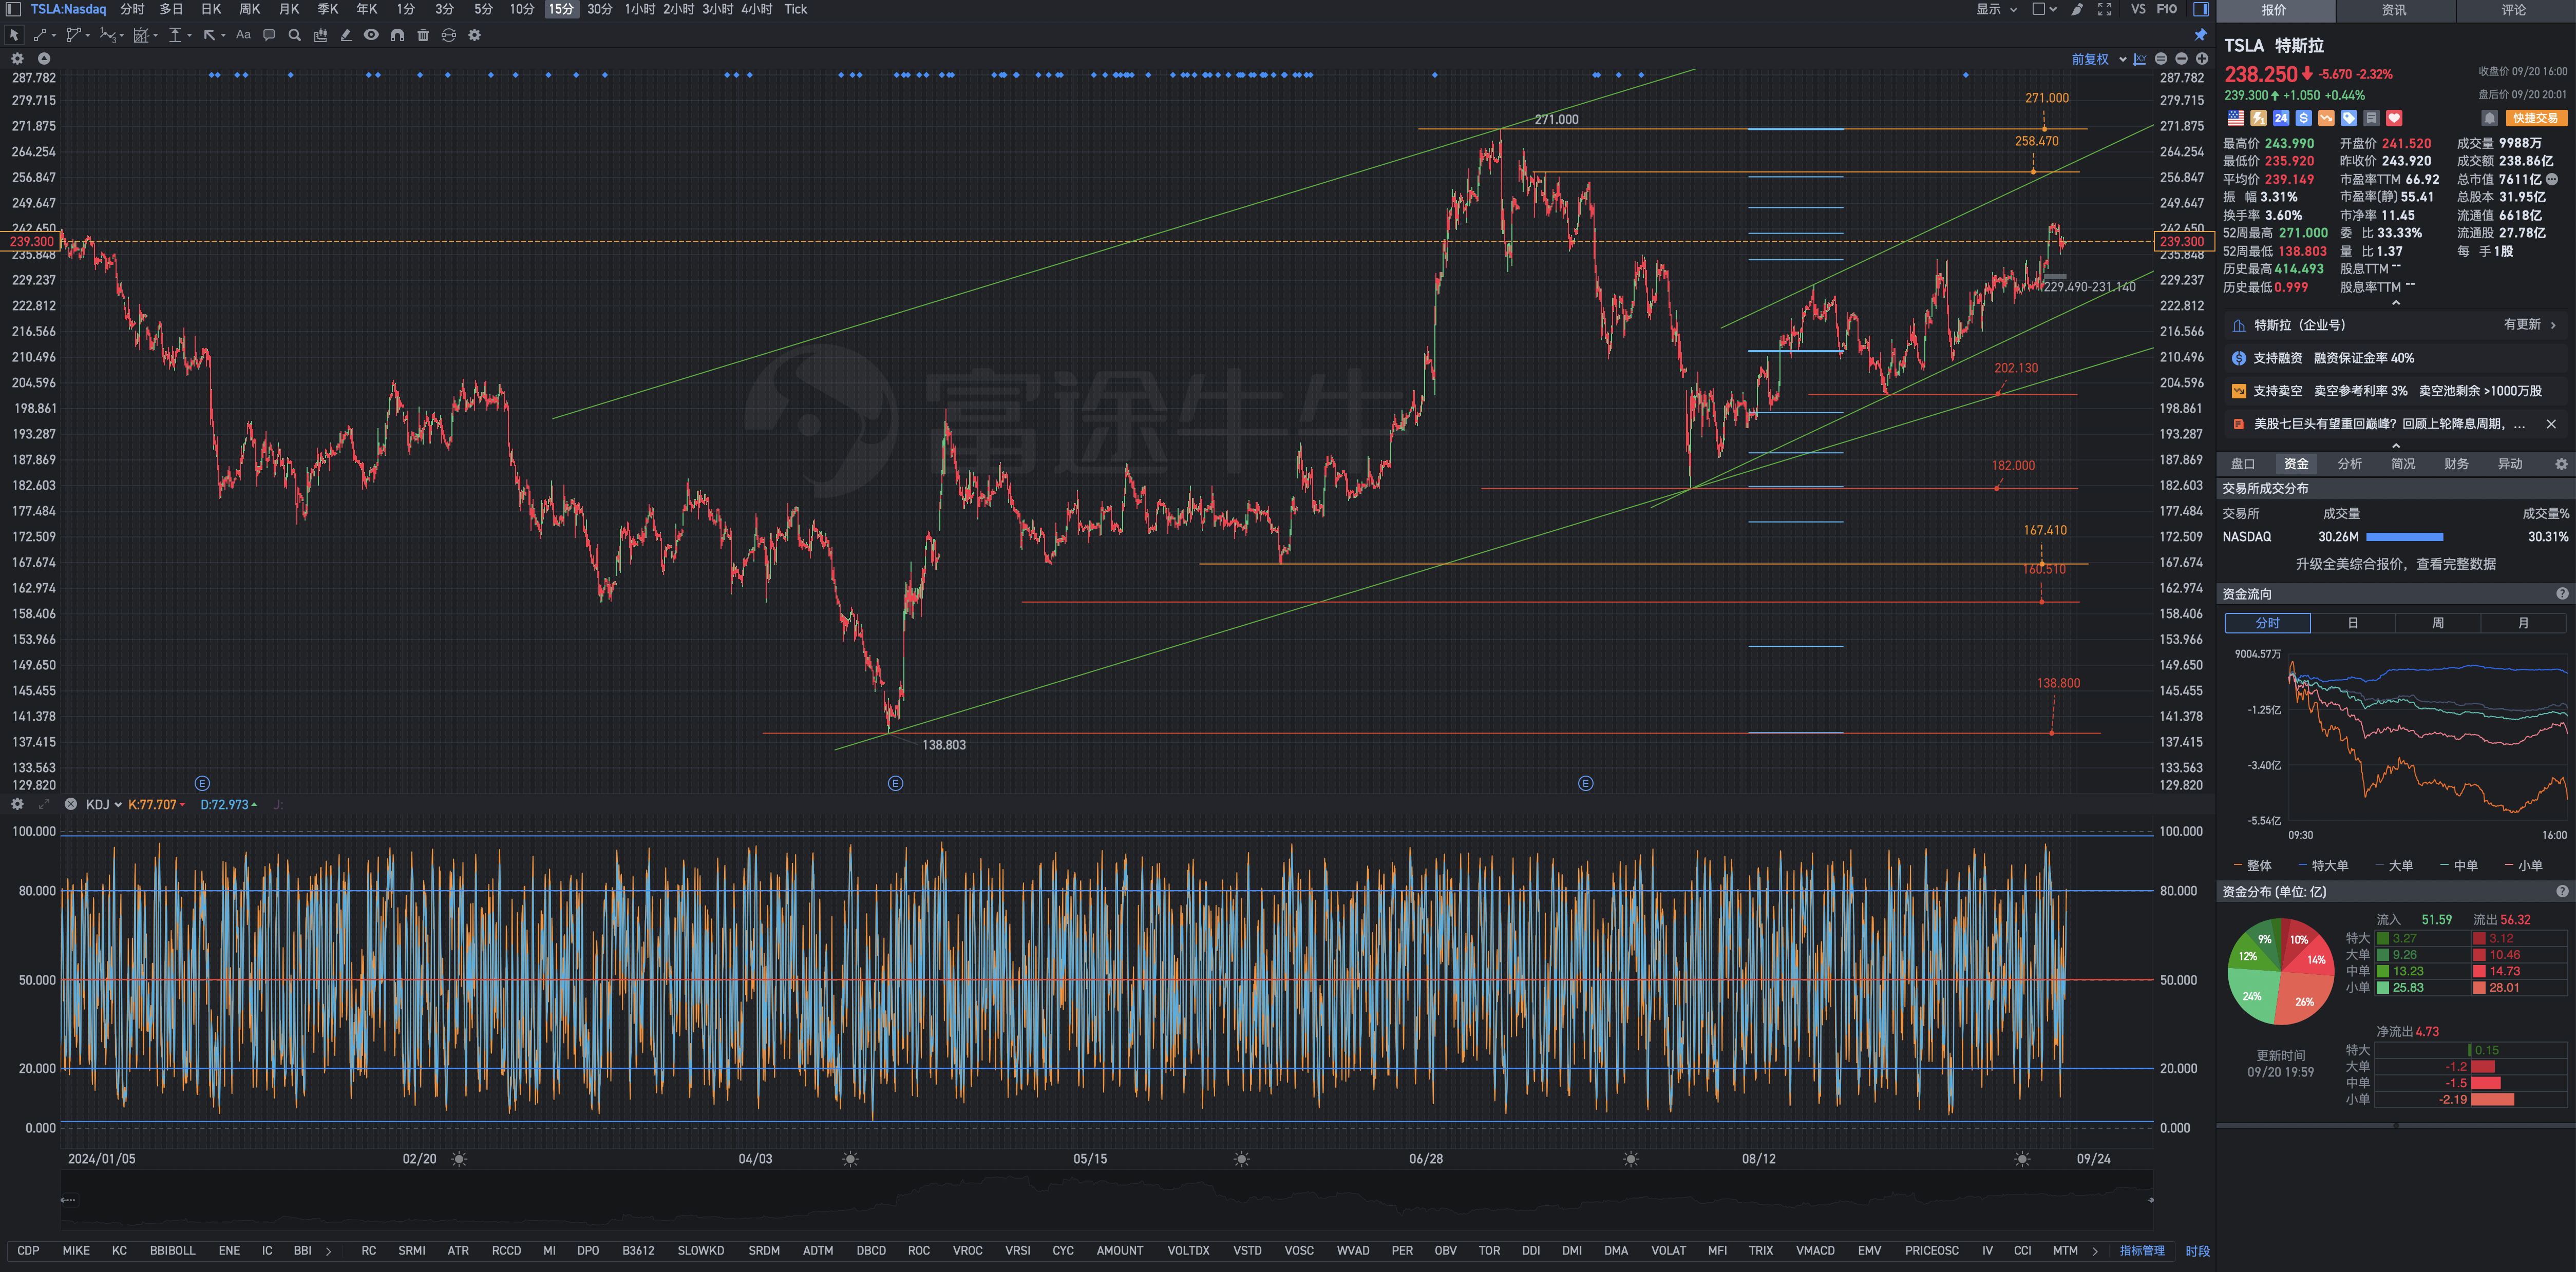The image size is (2576, 1272).
Task: Activate the magnifier zoom tool
Action: [x=295, y=35]
